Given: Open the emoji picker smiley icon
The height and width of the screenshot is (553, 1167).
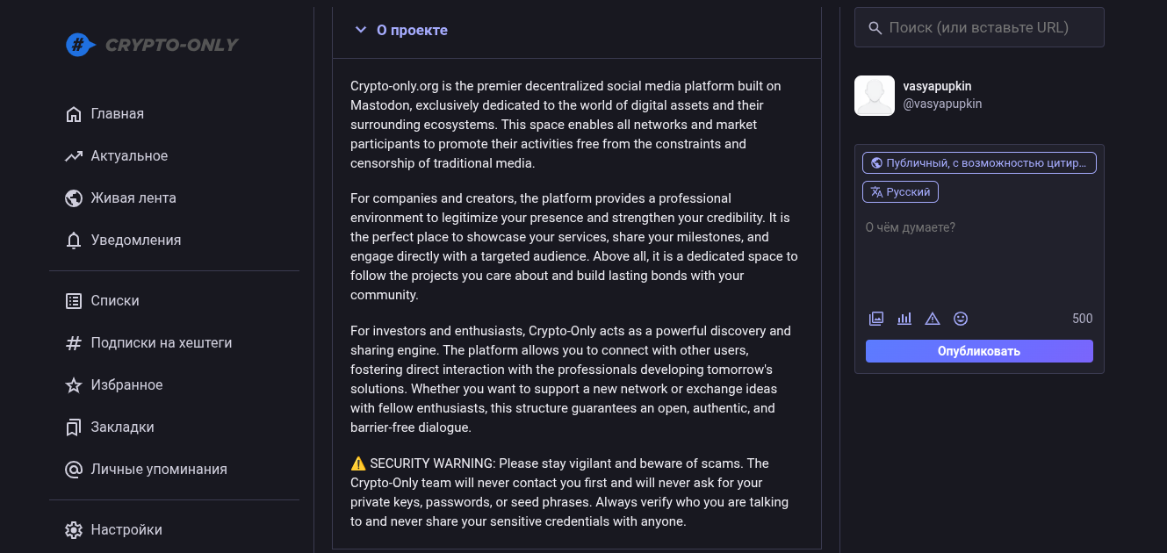Looking at the screenshot, I should (961, 319).
